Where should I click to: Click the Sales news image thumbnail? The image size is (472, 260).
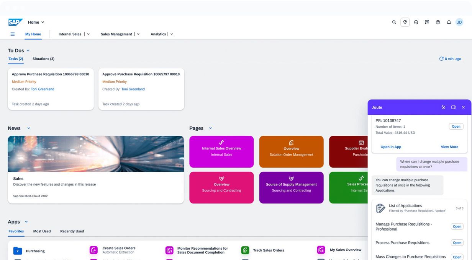coord(96,154)
